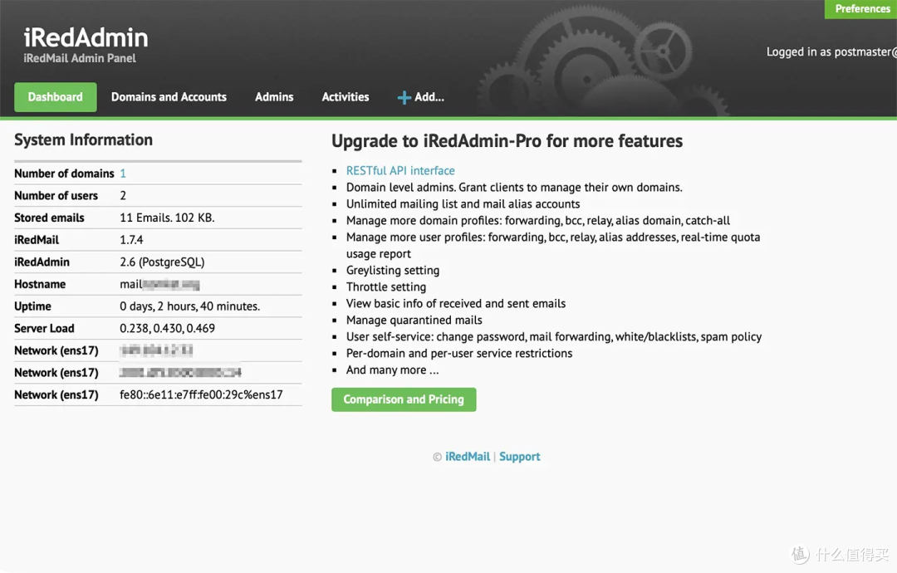897x573 pixels.
Task: Select 'Unlimited mailing list and mail alias accounts'
Action: tap(463, 204)
